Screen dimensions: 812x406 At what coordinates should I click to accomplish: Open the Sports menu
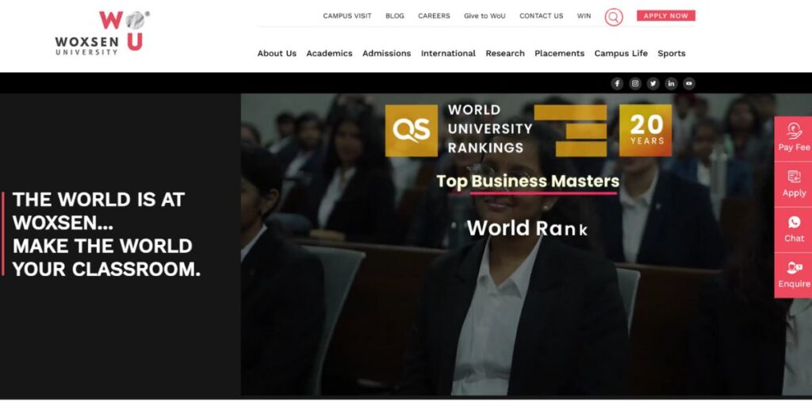tap(672, 53)
